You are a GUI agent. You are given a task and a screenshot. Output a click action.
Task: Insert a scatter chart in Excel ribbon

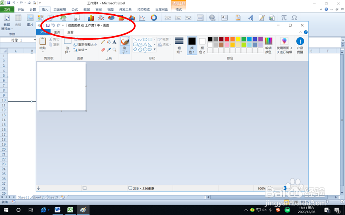click(x=142, y=18)
